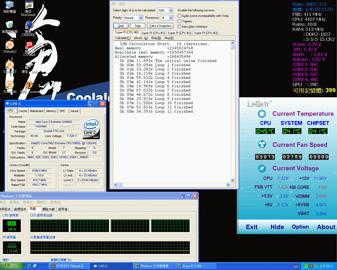Open the Priority dropdown set to Normal
The image size is (337, 270).
141,18
